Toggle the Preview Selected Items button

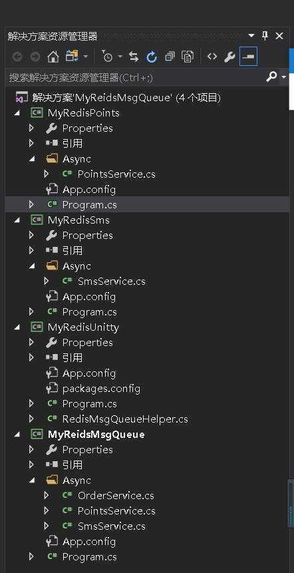248,57
